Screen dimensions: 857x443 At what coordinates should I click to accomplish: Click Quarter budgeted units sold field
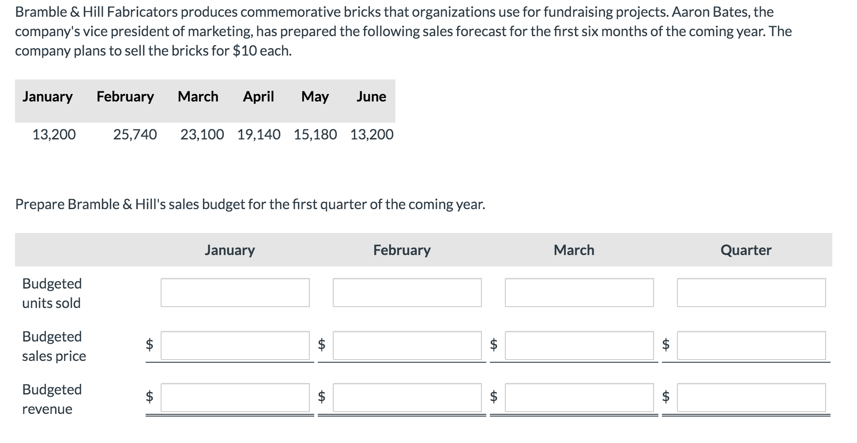(x=751, y=293)
